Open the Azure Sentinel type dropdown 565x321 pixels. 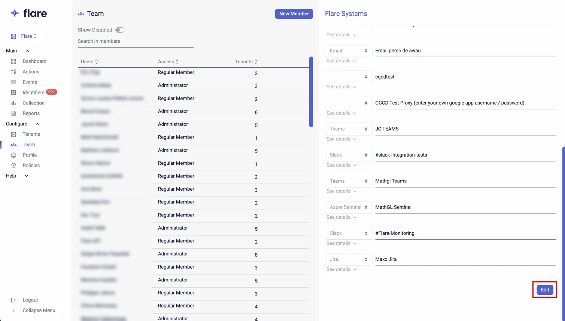pyautogui.click(x=349, y=207)
